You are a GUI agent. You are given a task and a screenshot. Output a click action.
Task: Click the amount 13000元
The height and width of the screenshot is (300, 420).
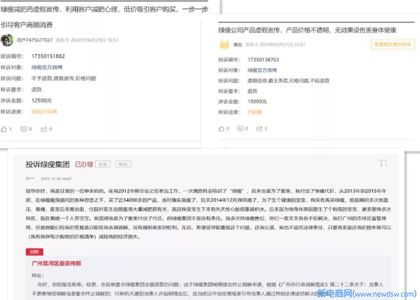tap(257, 102)
